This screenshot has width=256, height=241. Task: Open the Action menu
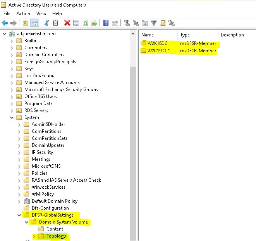point(23,14)
